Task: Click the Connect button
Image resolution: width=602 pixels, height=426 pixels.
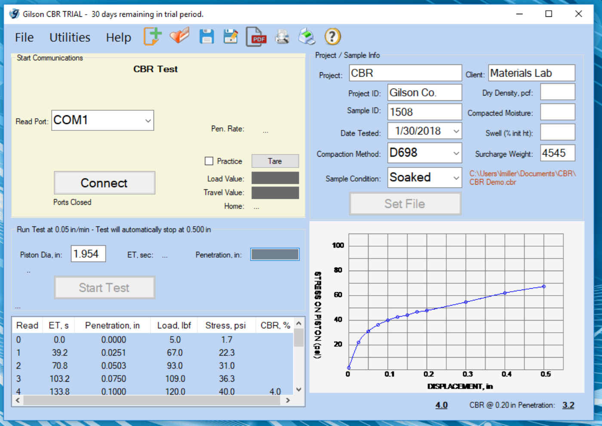Action: pos(104,183)
